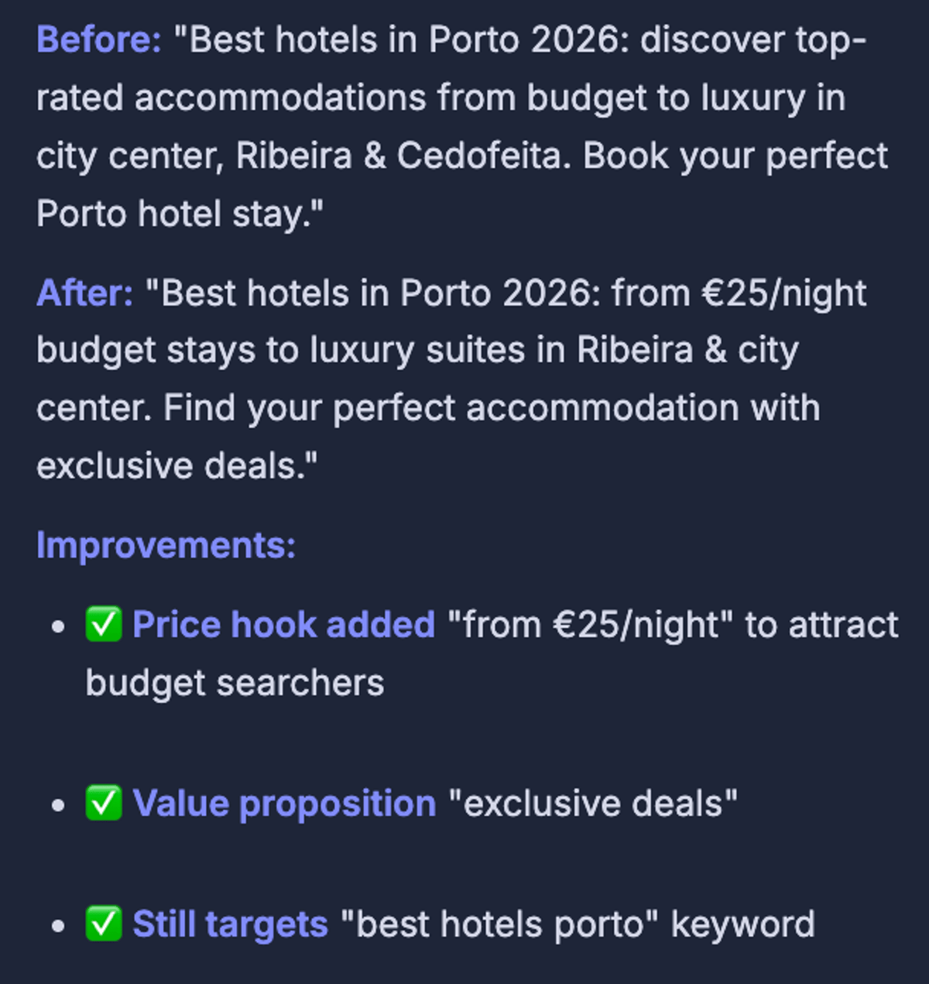Click the green checkmark beside Price hook added
The height and width of the screenshot is (984, 929).
104,625
